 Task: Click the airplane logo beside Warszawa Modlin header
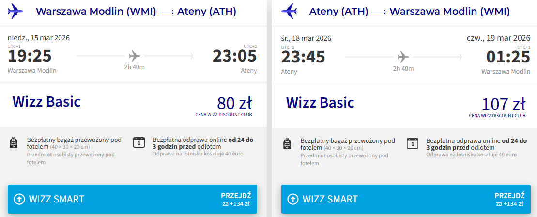pyautogui.click(x=16, y=11)
